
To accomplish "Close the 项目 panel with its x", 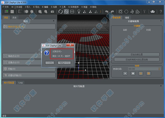I will [54, 21].
